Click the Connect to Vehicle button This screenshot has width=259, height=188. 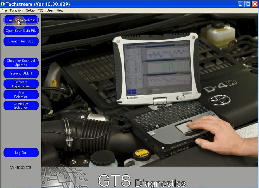click(x=21, y=20)
